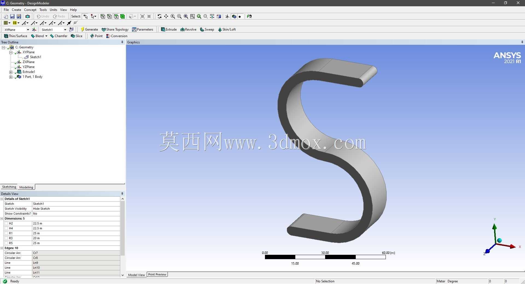Screen dimensions: 525x284
Task: Toggle the Display Model icon
Action: pyautogui.click(x=234, y=16)
